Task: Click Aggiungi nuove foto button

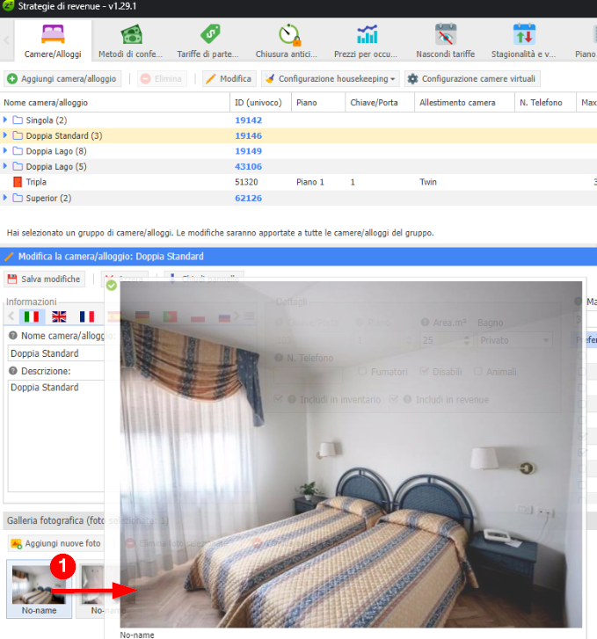Action: 56,543
